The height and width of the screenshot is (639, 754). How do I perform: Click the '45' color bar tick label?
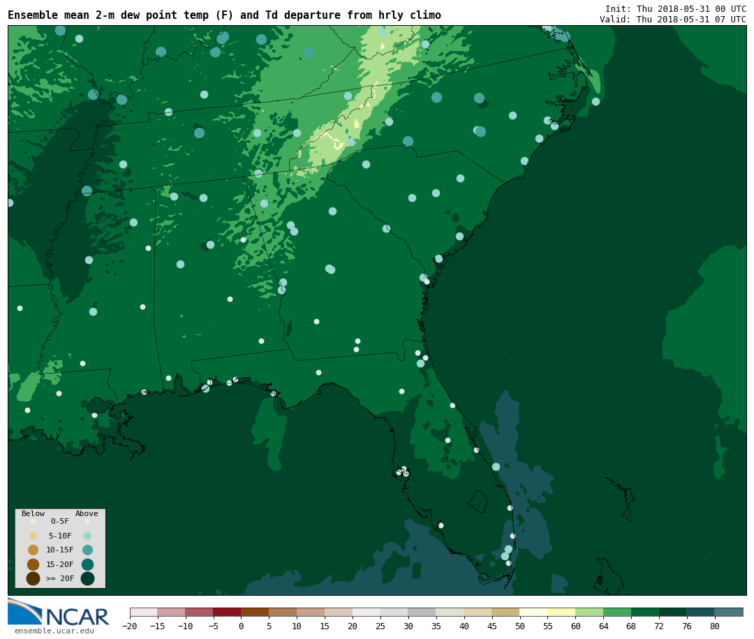(492, 626)
